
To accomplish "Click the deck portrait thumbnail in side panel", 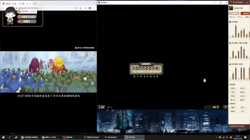I will (x=231, y=8).
